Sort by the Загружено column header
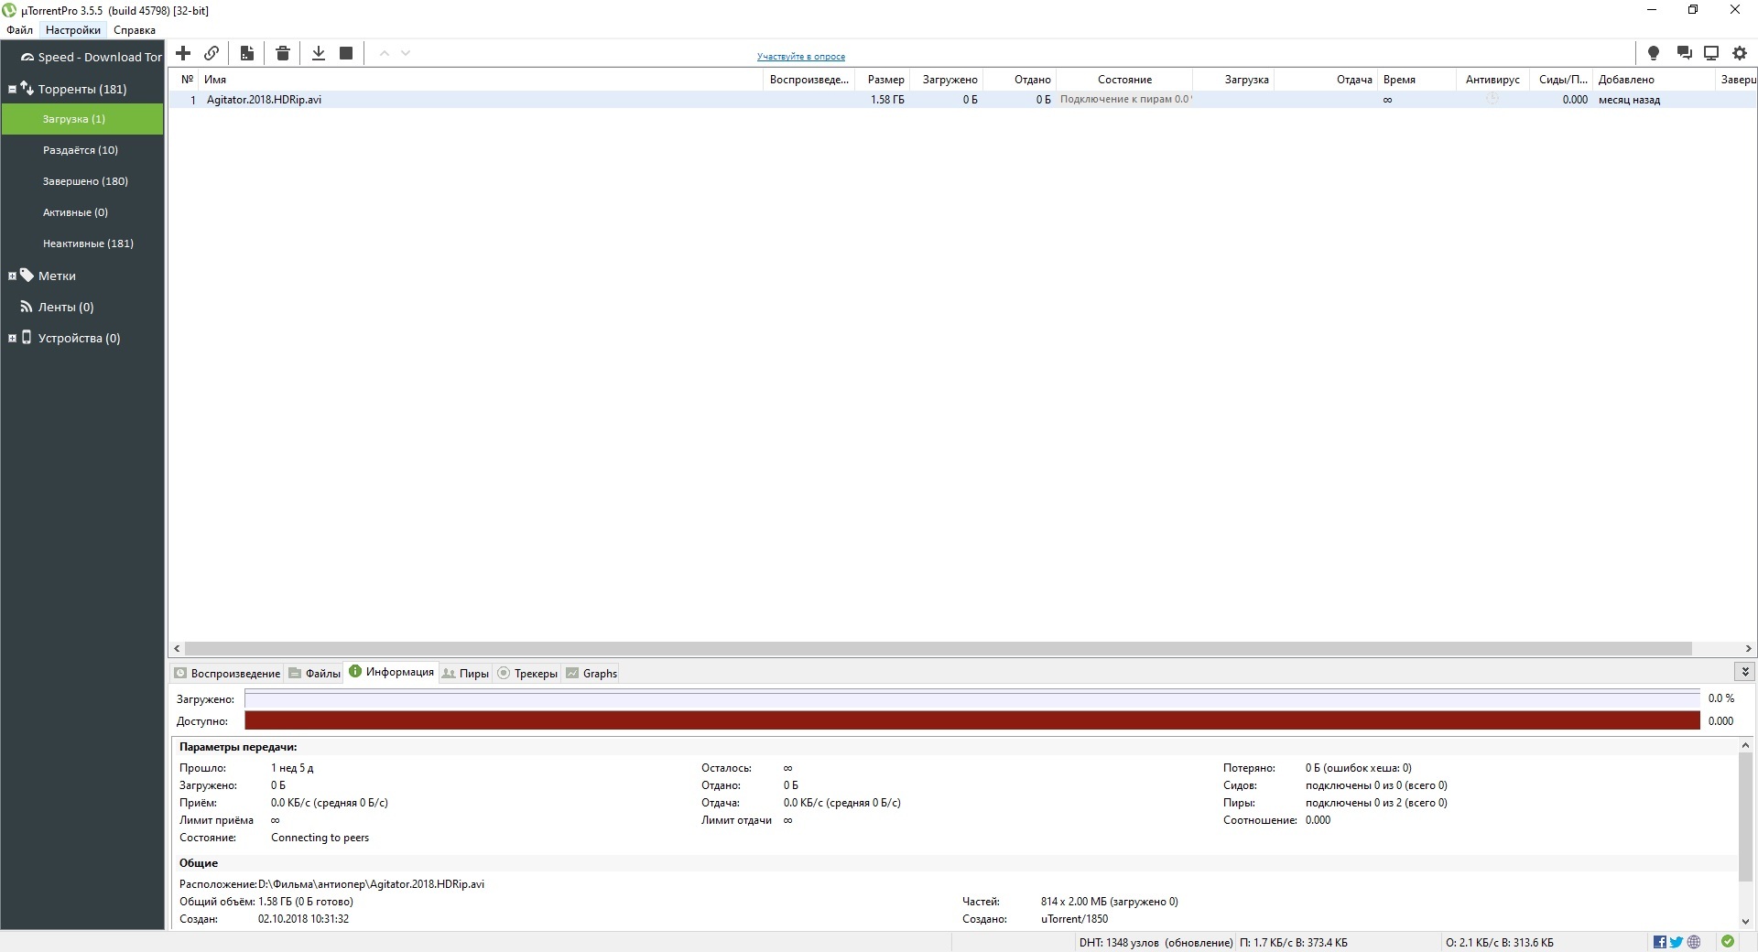Viewport: 1758px width, 952px height. pos(947,80)
